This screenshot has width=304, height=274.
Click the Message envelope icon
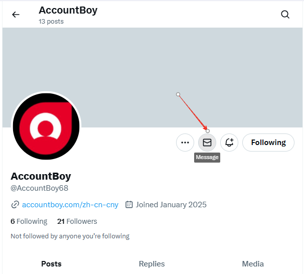pyautogui.click(x=207, y=143)
